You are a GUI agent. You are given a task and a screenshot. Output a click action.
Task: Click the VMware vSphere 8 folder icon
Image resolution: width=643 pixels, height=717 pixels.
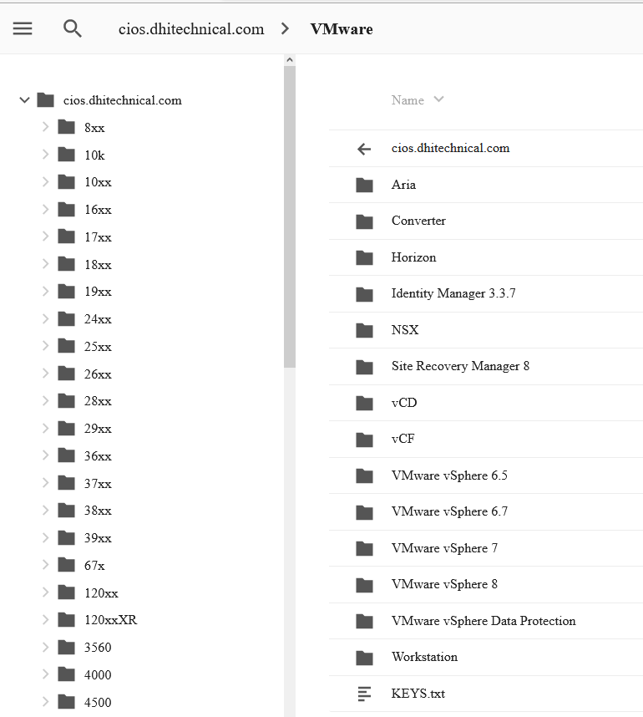pyautogui.click(x=364, y=585)
